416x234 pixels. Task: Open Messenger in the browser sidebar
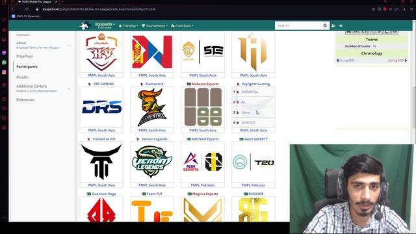[4, 53]
